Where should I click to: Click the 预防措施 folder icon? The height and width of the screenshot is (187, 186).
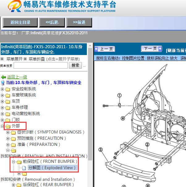click(13, 139)
